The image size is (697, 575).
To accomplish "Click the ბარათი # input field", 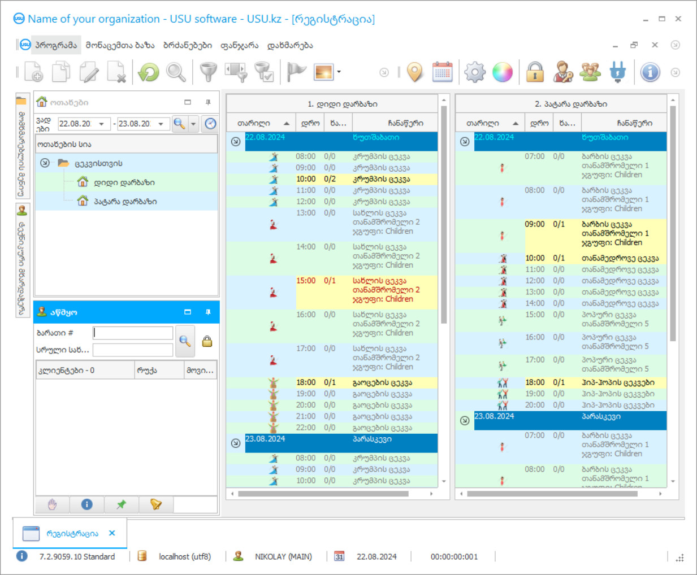I will (133, 333).
